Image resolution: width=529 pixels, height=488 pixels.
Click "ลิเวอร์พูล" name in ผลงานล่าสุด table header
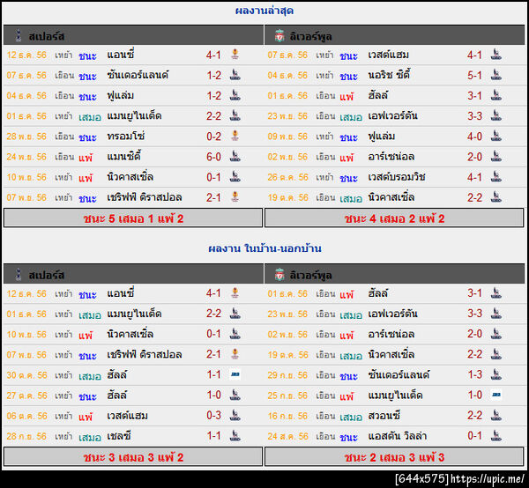point(310,36)
